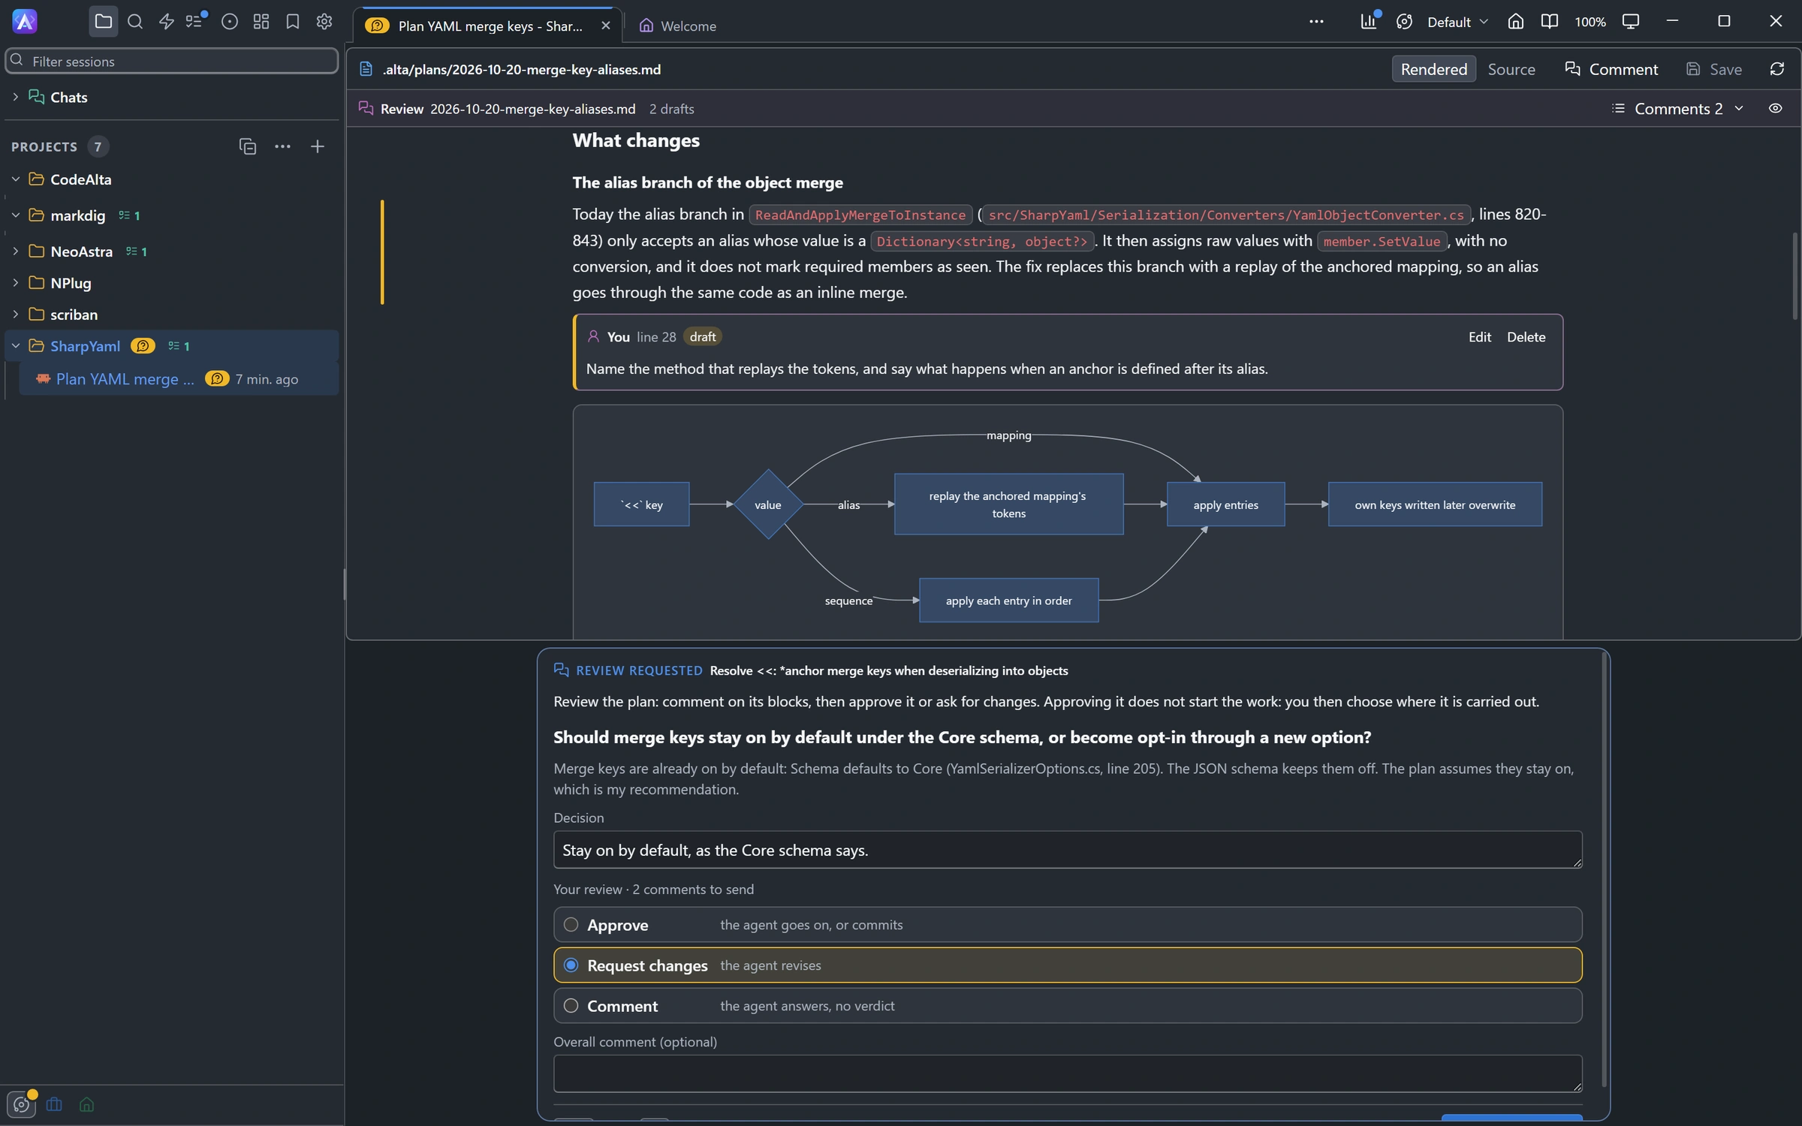This screenshot has height=1126, width=1802.
Task: Click the copy sessions icon in Projects header
Action: [x=248, y=146]
